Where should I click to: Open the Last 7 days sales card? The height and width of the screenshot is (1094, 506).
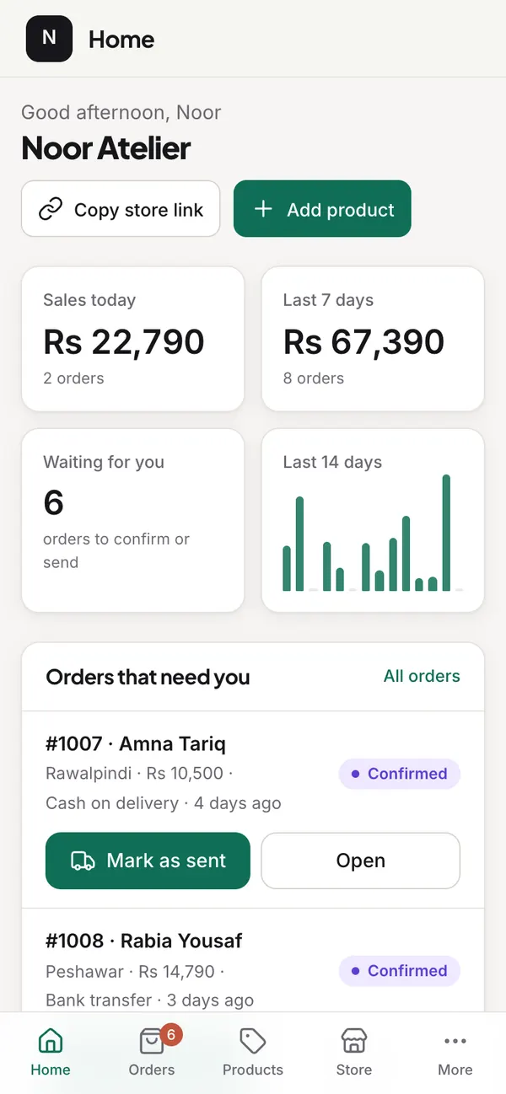point(373,339)
